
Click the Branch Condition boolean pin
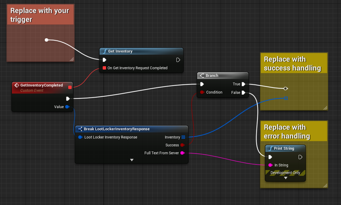[202, 92]
